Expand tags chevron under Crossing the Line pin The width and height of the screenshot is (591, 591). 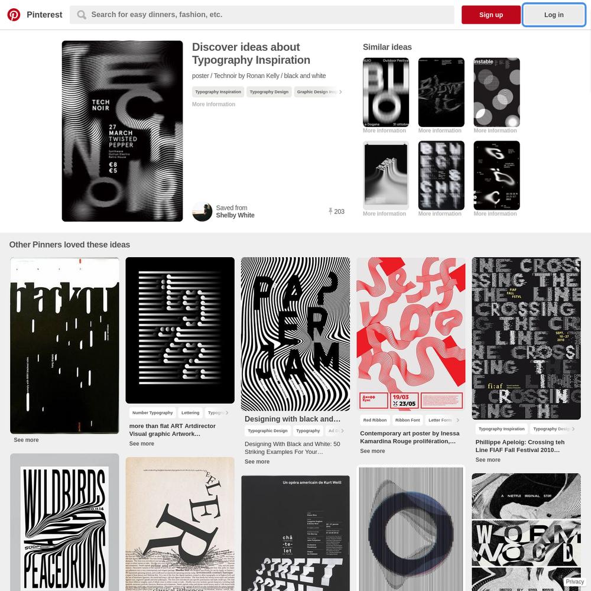(573, 429)
